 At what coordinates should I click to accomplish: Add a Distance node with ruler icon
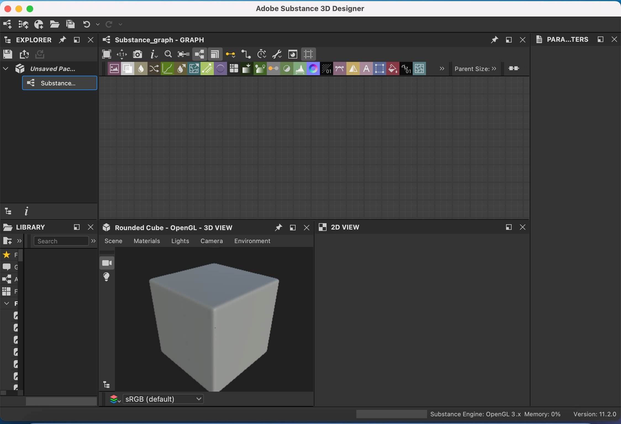[x=207, y=69]
